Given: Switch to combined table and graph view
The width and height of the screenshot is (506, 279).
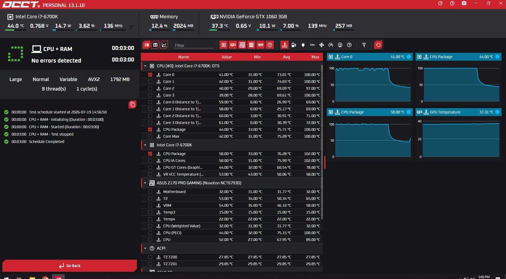Looking at the screenshot, I should coord(147,45).
